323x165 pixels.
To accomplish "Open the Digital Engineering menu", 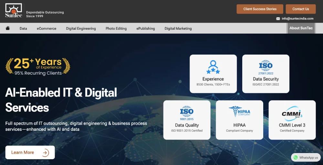I will click(81, 28).
